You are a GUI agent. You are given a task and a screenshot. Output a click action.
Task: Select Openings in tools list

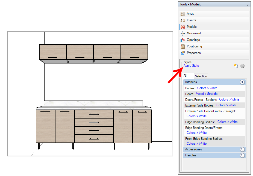214,40
